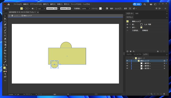
Task: Collapse the 複合シェイプ group
Action: tap(136, 61)
